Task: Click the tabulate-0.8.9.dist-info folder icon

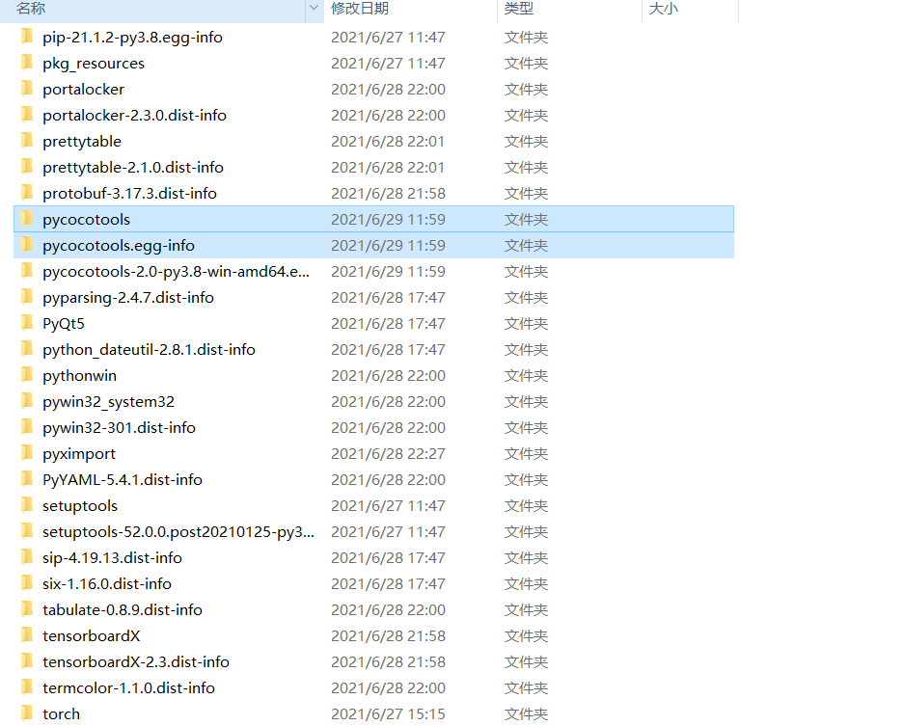Action: tap(26, 609)
